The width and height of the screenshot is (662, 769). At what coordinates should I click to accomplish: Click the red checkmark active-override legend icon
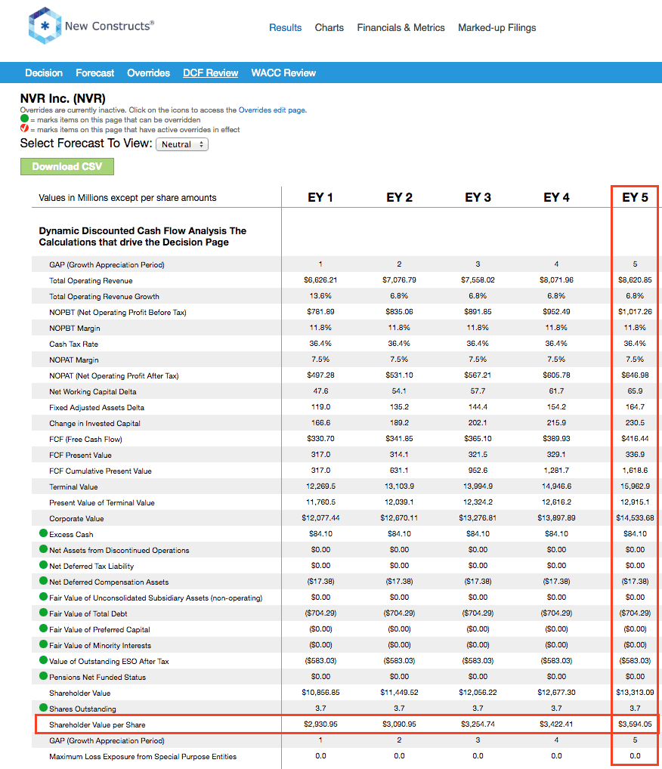tap(24, 128)
